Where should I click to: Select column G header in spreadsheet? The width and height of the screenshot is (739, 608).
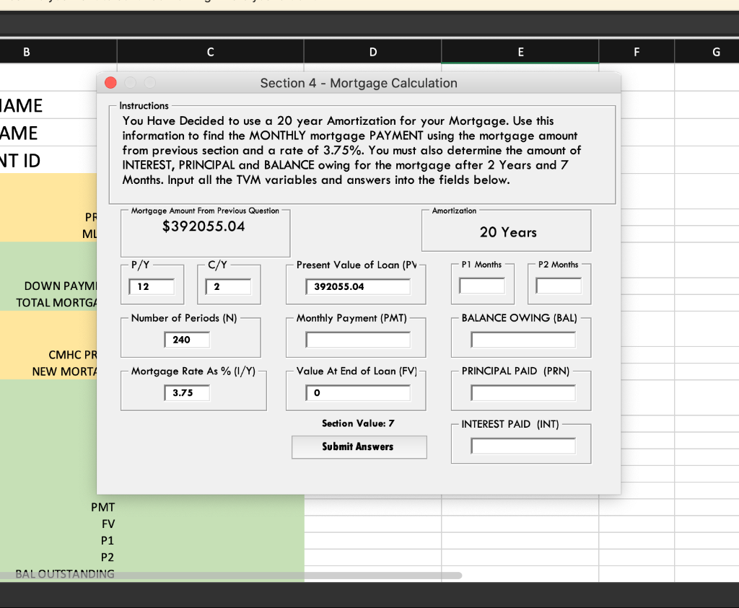[x=707, y=52]
